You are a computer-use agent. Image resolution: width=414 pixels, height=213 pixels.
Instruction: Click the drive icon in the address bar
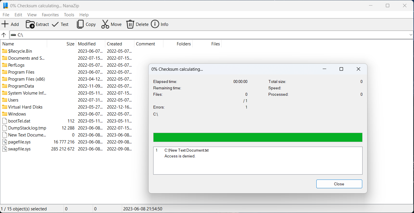[13, 35]
